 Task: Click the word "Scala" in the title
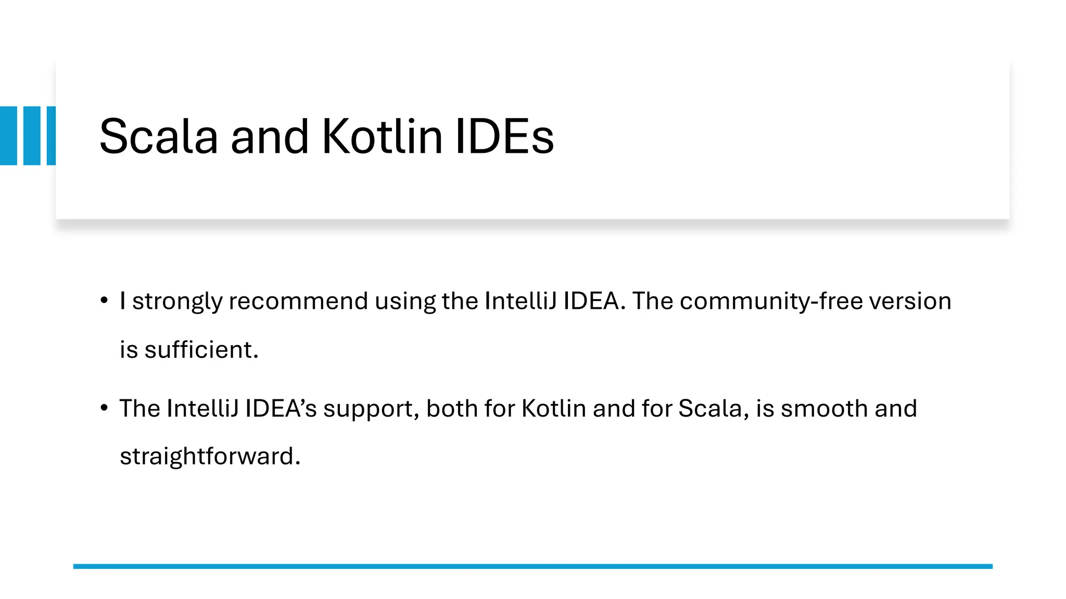158,136
